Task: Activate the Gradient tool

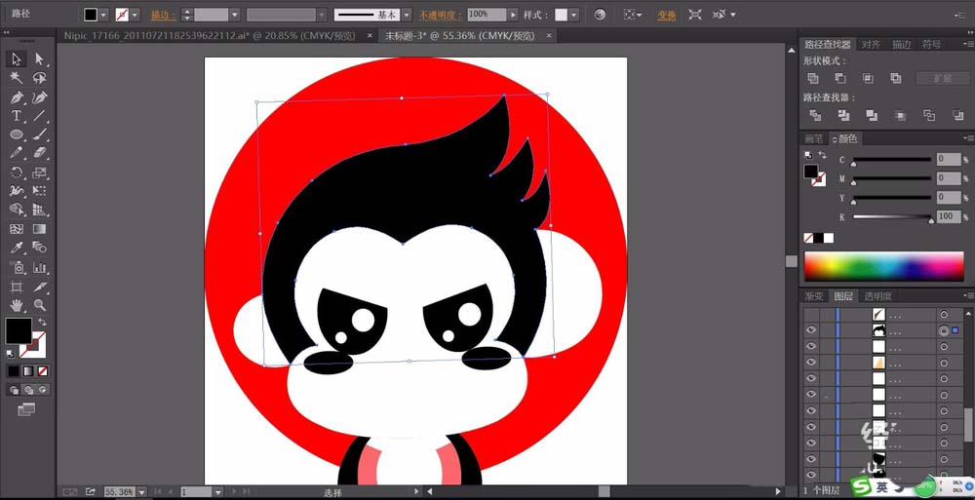Action: 39,229
